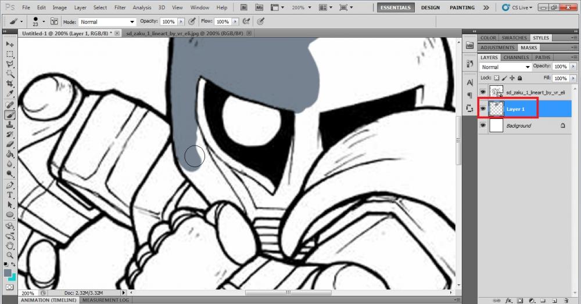The width and height of the screenshot is (581, 304).
Task: Select the Quick Selection tool
Action: (10, 74)
